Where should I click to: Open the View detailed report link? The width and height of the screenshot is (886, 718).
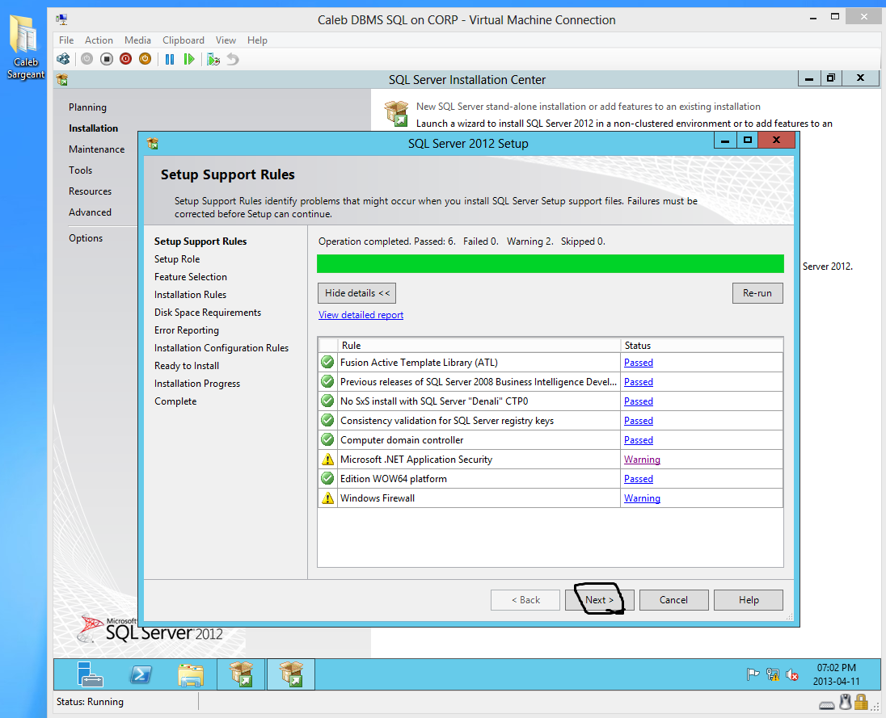(361, 315)
